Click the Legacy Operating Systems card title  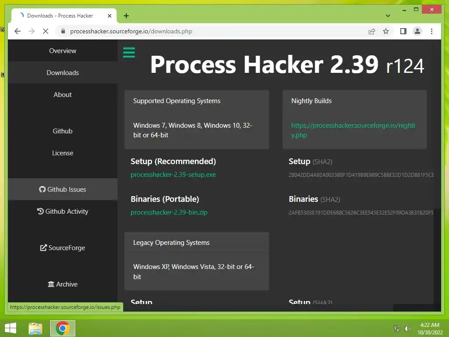pos(171,242)
